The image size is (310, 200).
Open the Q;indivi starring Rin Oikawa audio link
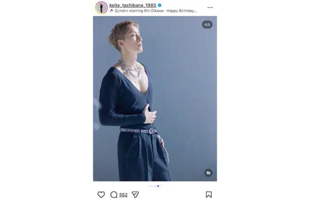[139, 11]
